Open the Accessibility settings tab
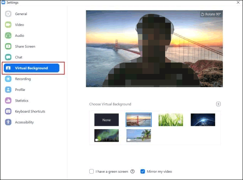Viewport: 243px width, 180px height. (x=32, y=122)
